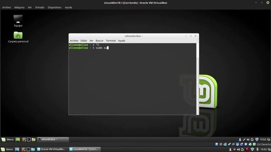Viewport: 271px width, 152px height.
Task: Open the terminal window's Buscar menu
Action: click(100, 41)
